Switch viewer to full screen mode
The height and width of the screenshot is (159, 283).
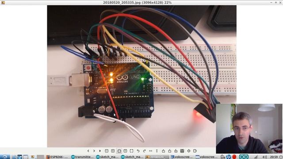132,151
